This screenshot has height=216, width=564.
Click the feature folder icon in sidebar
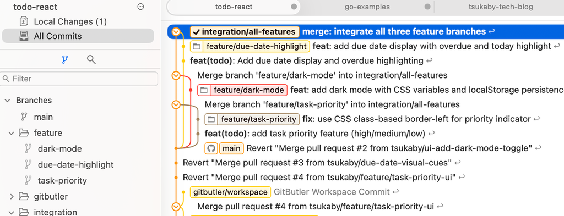click(24, 133)
